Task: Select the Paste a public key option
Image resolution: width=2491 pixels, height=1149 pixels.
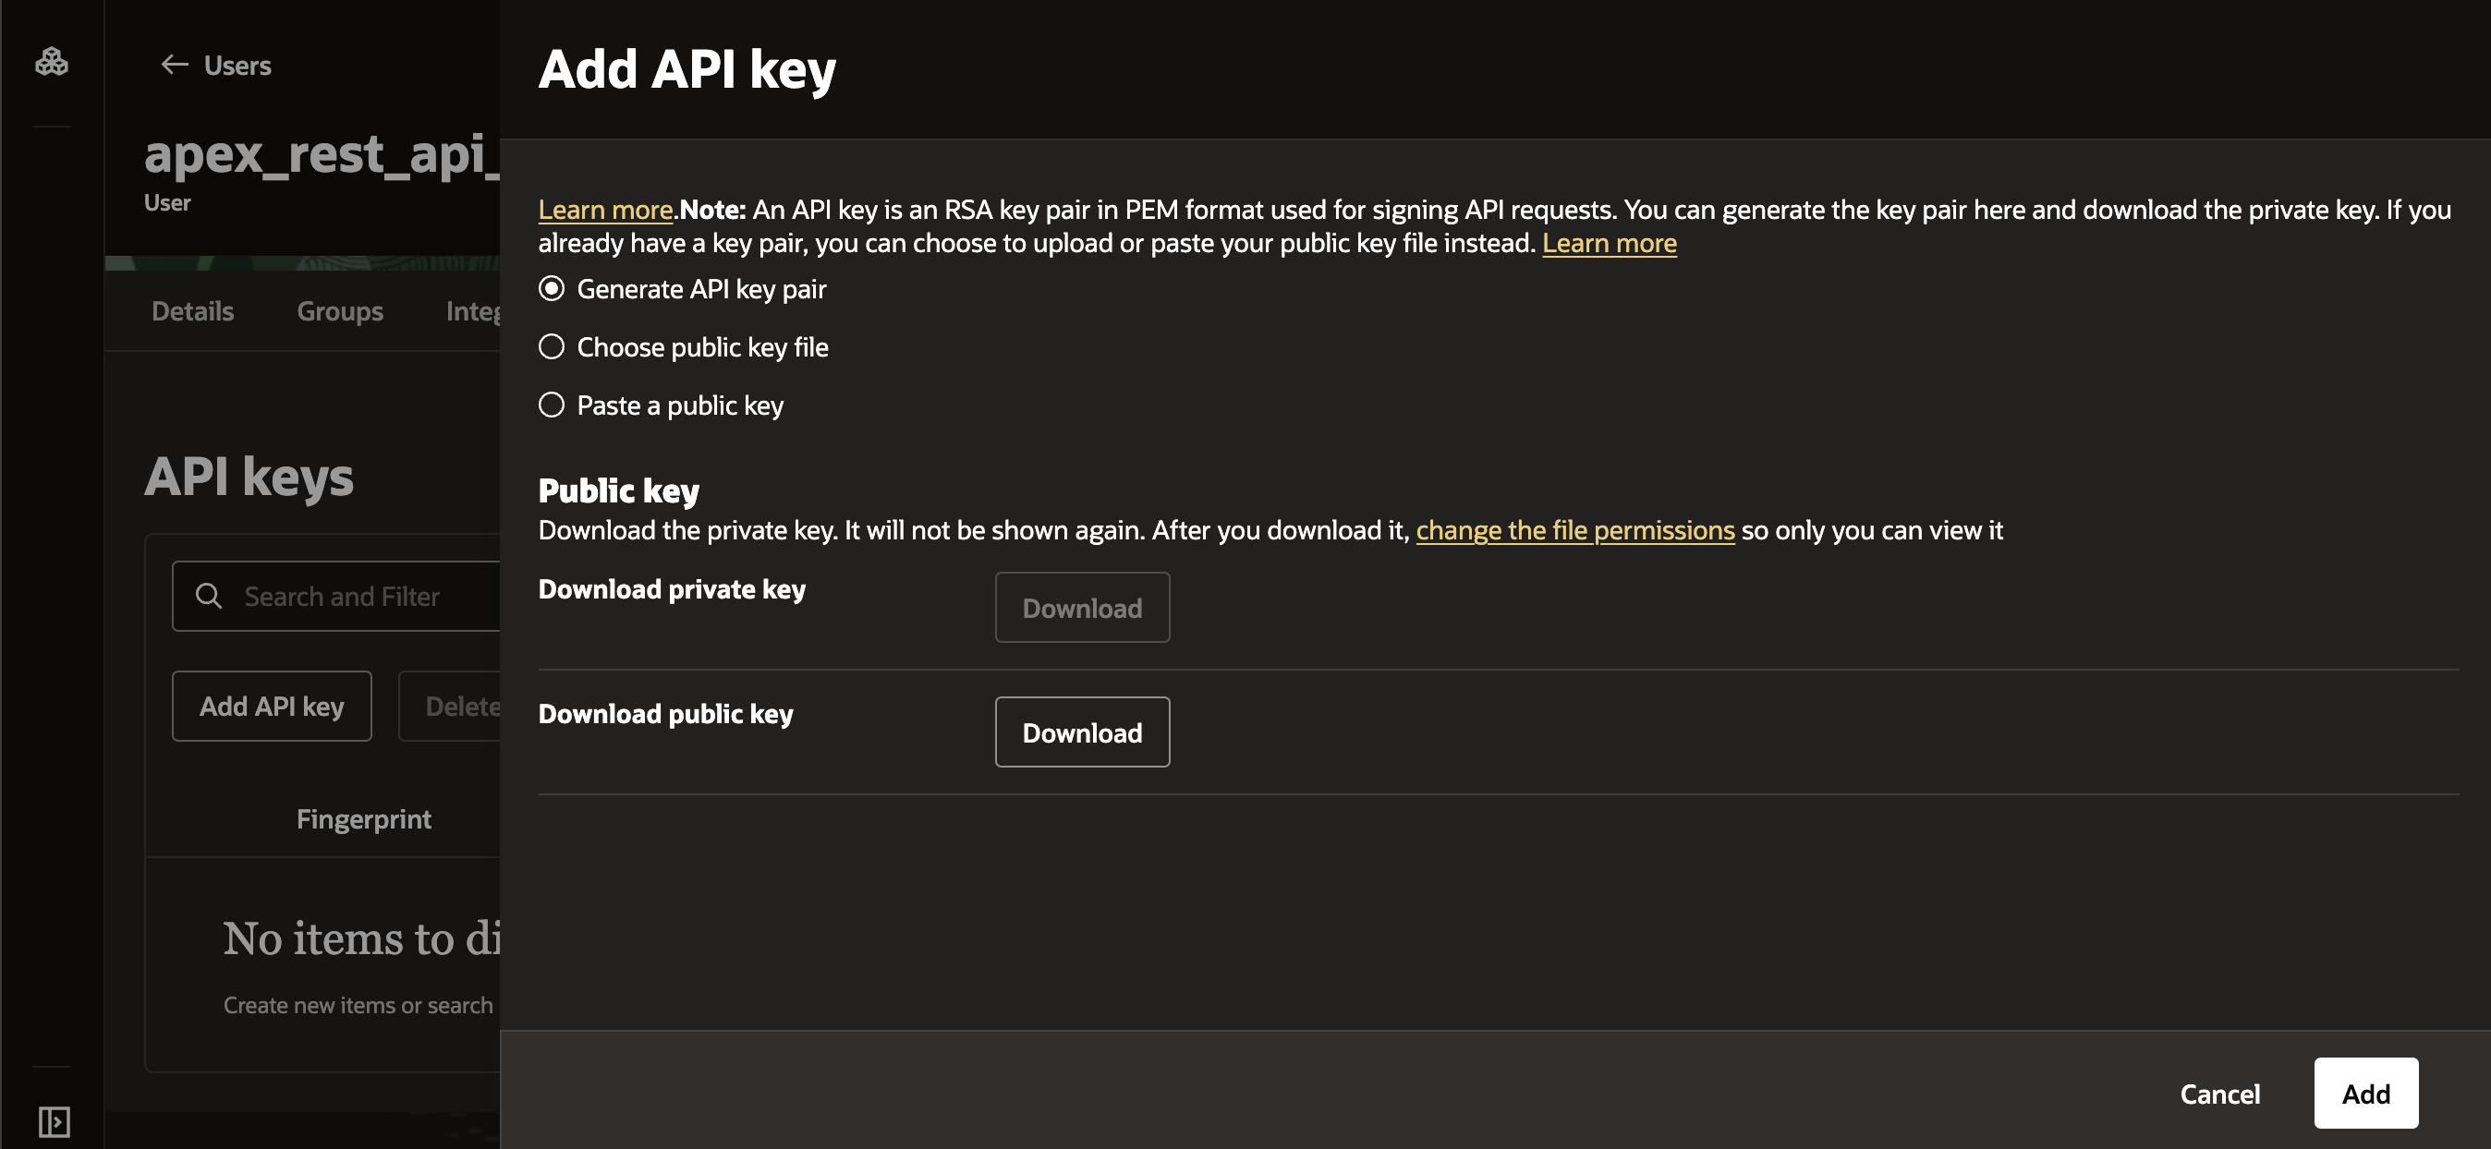Action: 552,405
